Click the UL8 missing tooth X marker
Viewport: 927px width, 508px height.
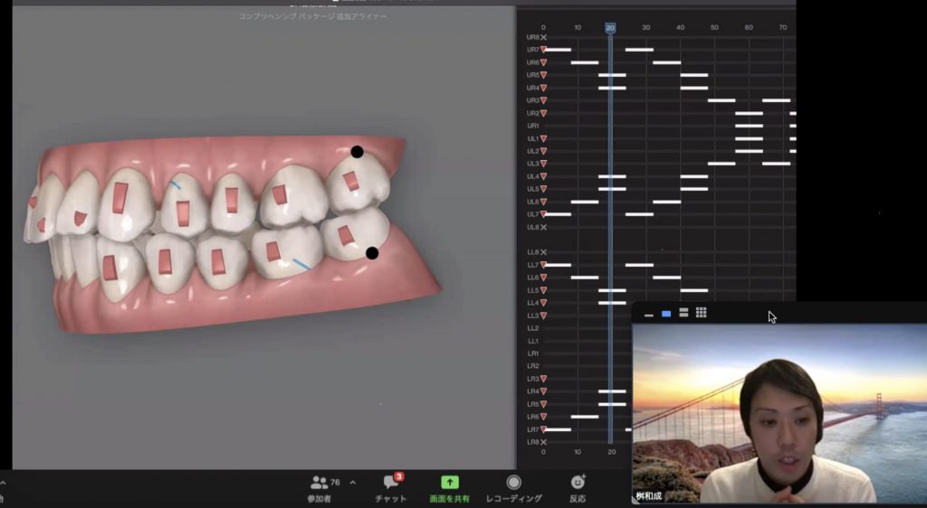click(543, 227)
